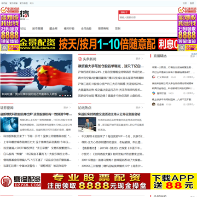The image size is (197, 197).
Task: Select the last carousel dot indicator
Action: coord(70,95)
